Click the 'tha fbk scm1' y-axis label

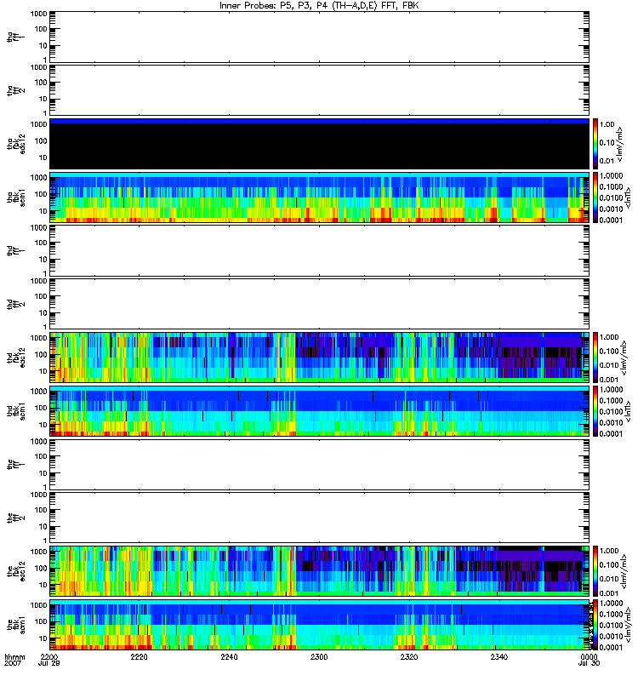(16, 197)
